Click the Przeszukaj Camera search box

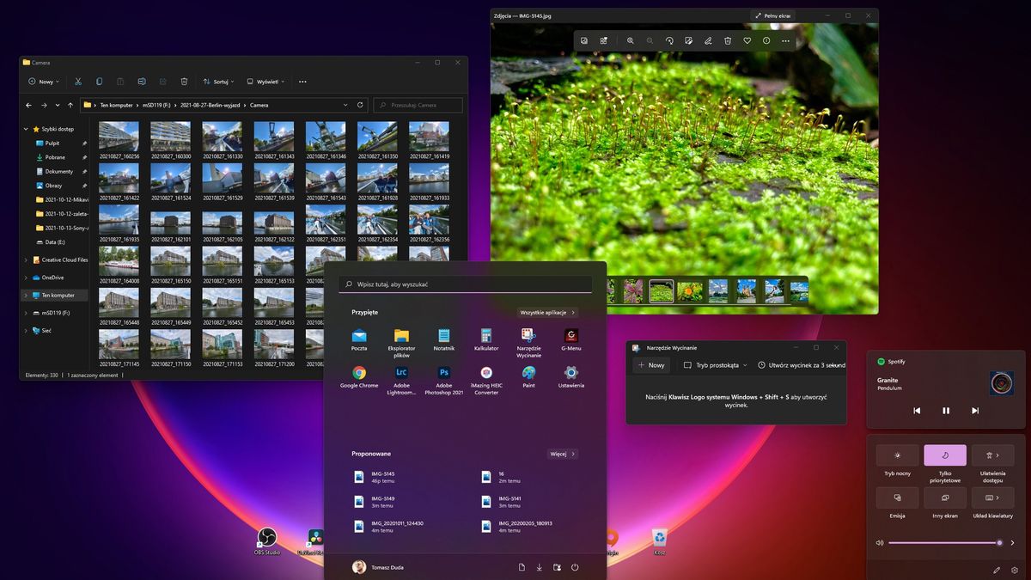coord(418,105)
